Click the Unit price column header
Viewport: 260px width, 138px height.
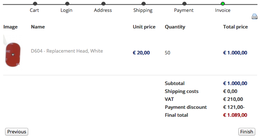pos(144,27)
